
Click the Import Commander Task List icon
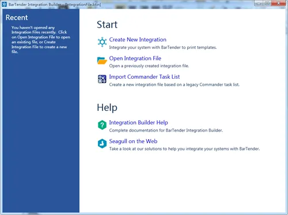(102, 79)
